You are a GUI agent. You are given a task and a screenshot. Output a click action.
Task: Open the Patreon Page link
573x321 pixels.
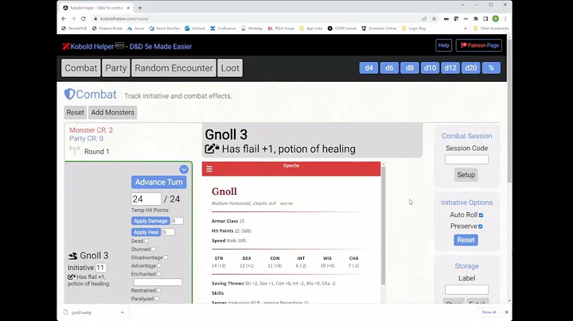tap(479, 45)
